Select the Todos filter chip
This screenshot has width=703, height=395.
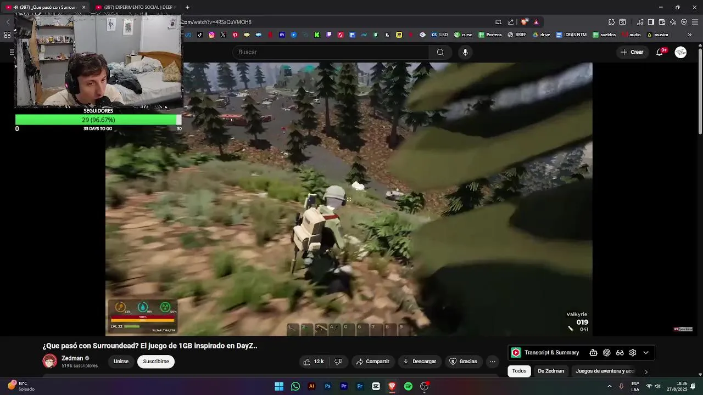click(519, 371)
